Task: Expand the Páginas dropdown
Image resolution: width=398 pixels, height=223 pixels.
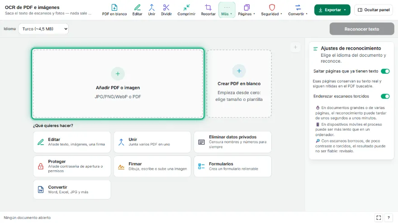Action: (x=246, y=10)
